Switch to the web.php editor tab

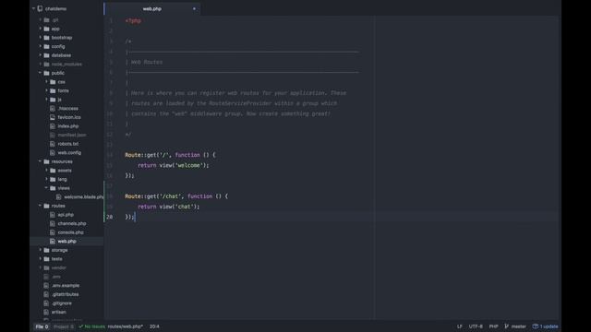coord(152,8)
